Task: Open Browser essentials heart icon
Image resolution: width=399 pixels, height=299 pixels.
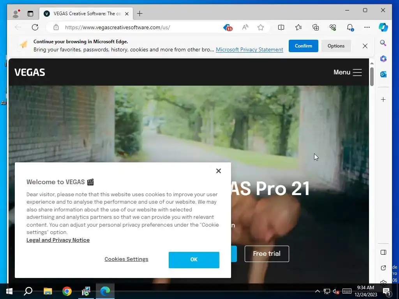Action: (333, 27)
